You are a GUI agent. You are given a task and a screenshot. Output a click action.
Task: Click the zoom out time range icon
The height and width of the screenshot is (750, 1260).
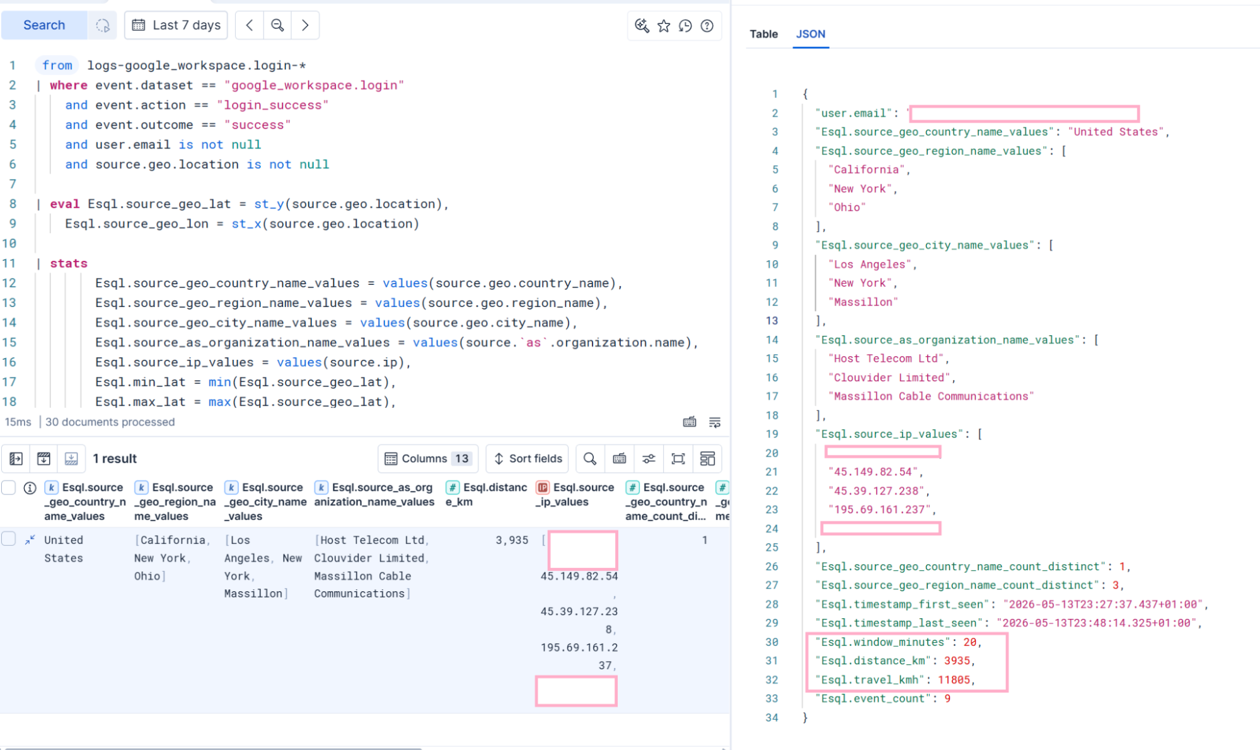pos(277,25)
